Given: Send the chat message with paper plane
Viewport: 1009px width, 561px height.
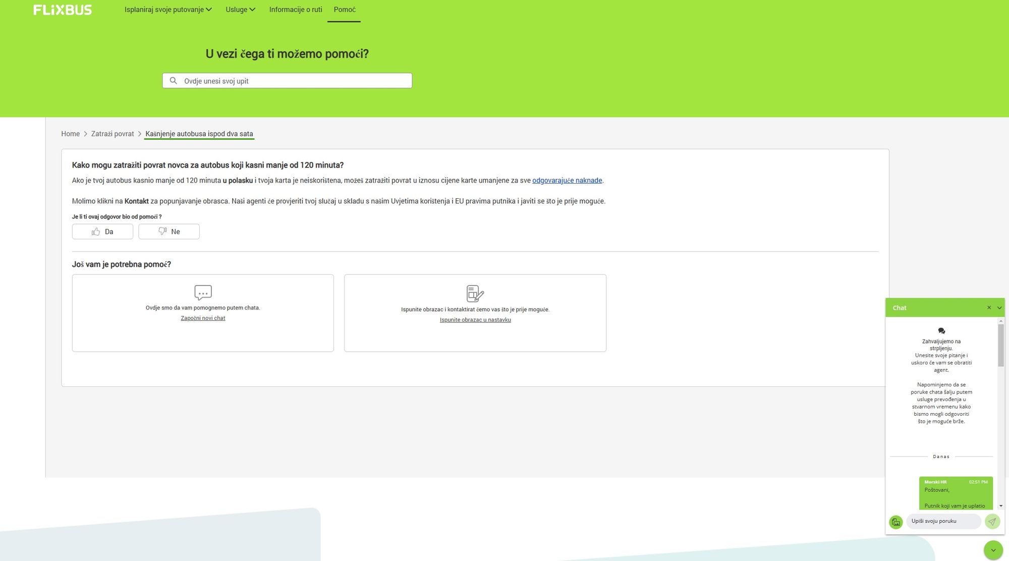Looking at the screenshot, I should point(992,522).
